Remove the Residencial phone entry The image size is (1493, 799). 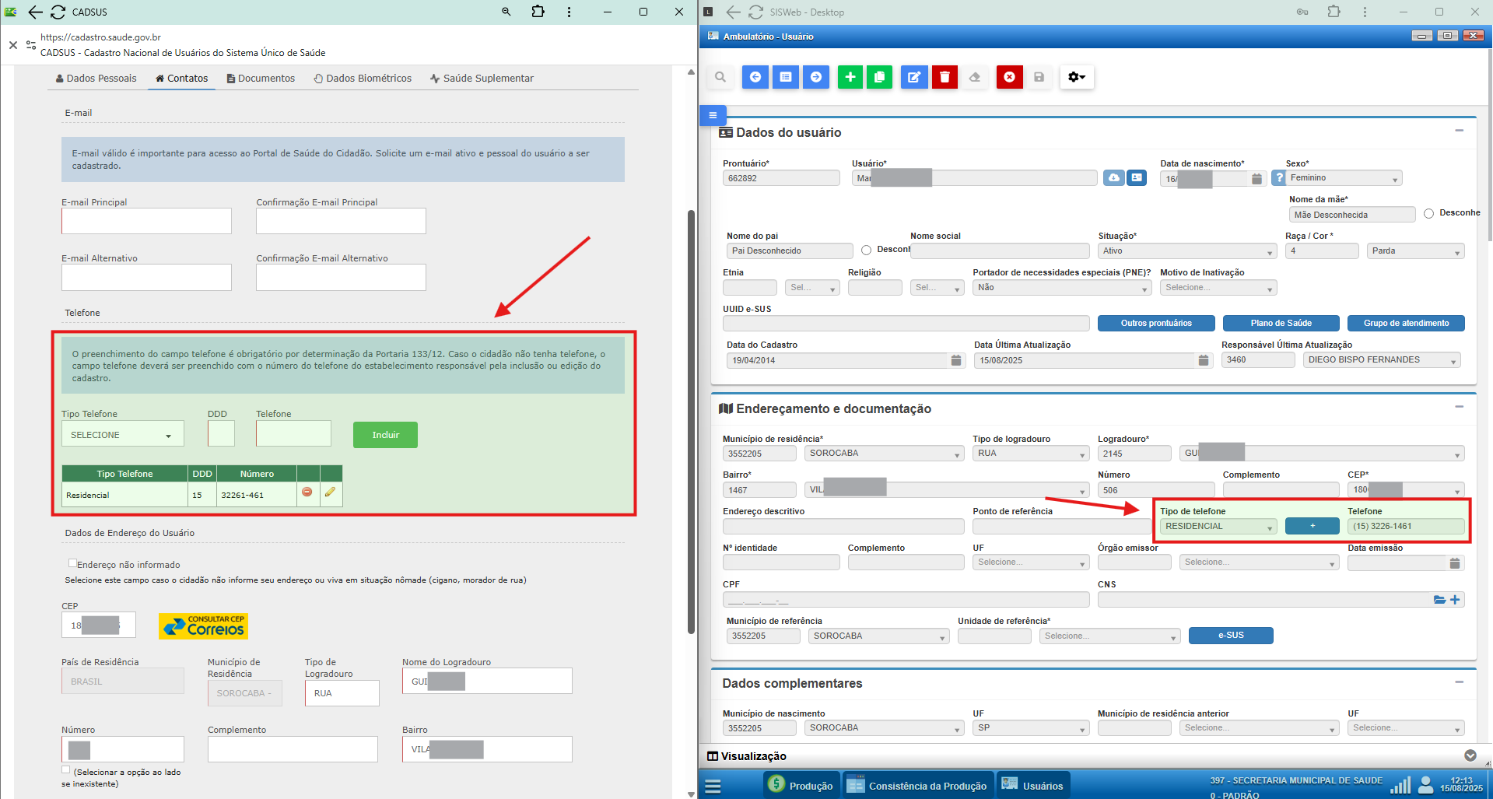tap(307, 492)
